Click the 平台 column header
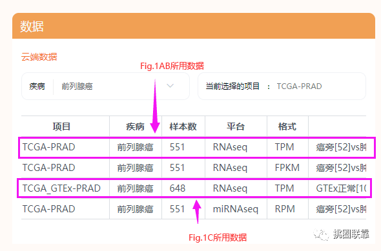The image size is (381, 251). pos(236,126)
